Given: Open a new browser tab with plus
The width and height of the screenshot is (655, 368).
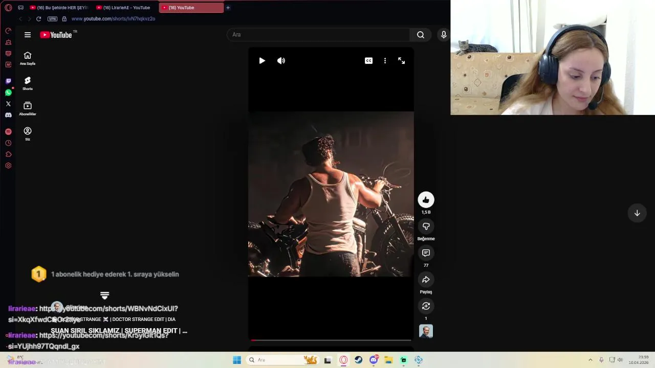Looking at the screenshot, I should coord(228,8).
